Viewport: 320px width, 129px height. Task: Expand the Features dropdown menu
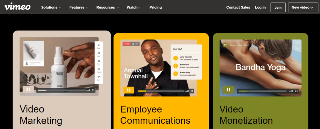tap(79, 7)
